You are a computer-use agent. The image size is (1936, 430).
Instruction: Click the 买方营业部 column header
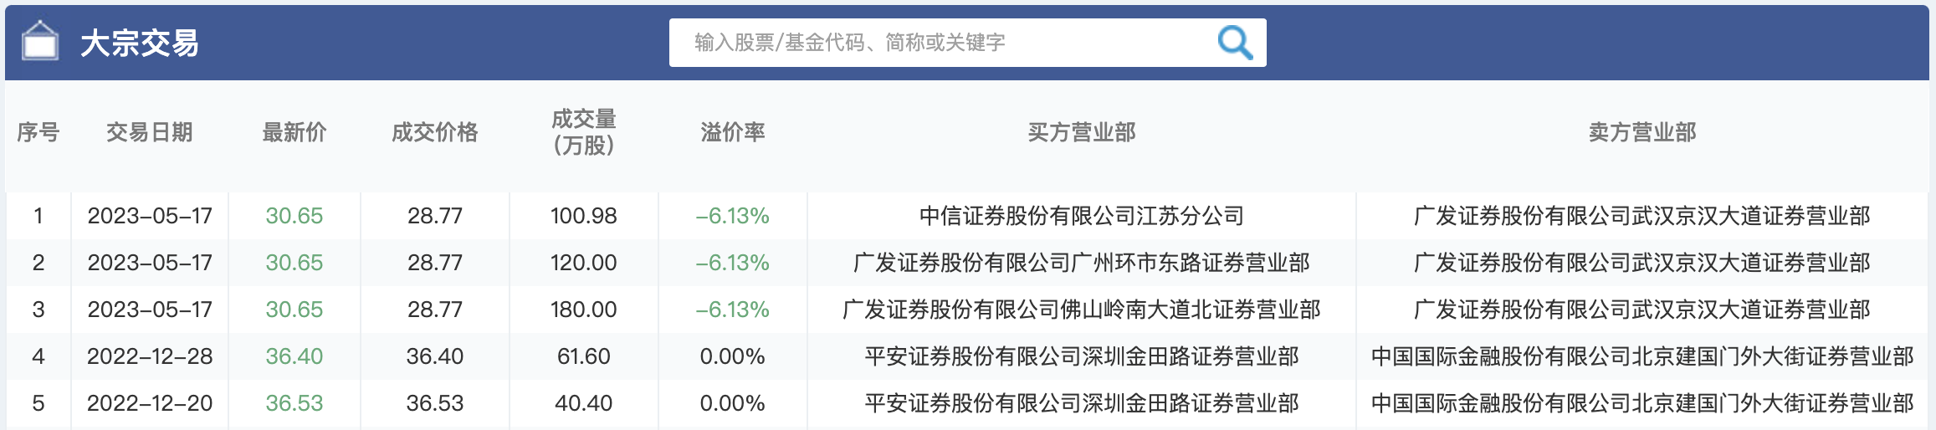pyautogui.click(x=1081, y=132)
